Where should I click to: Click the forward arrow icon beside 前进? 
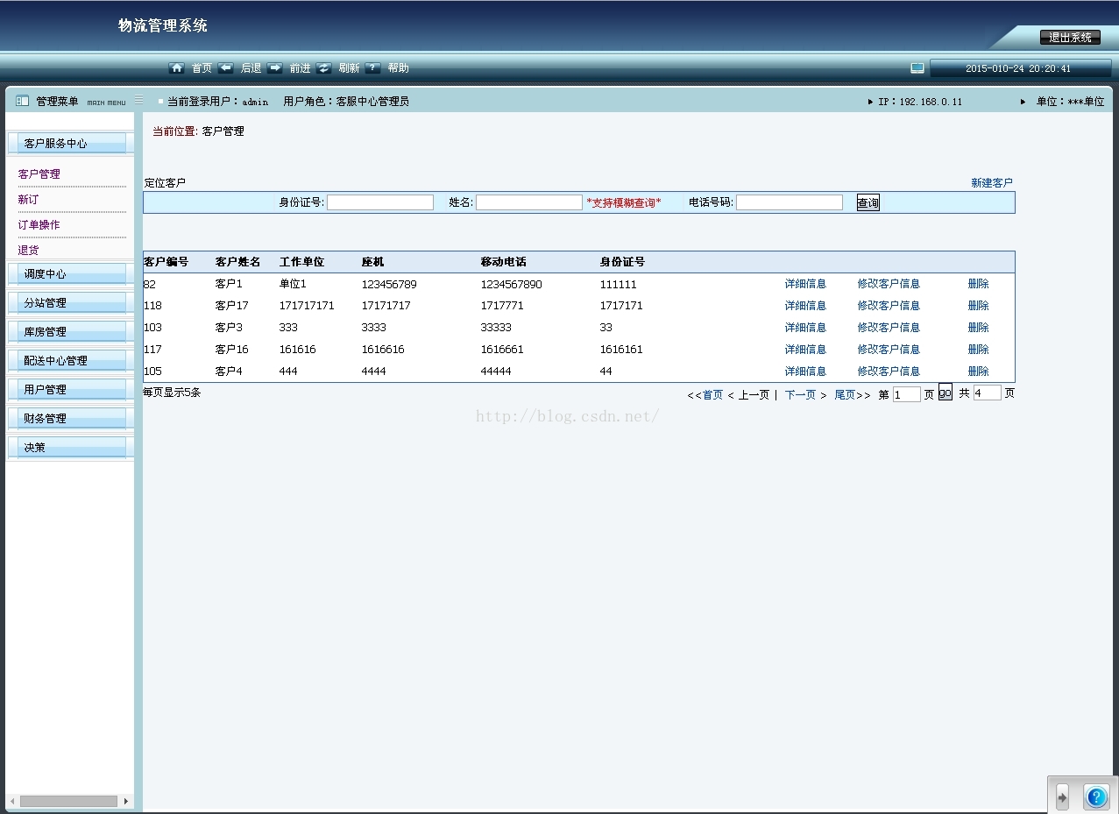pyautogui.click(x=274, y=67)
